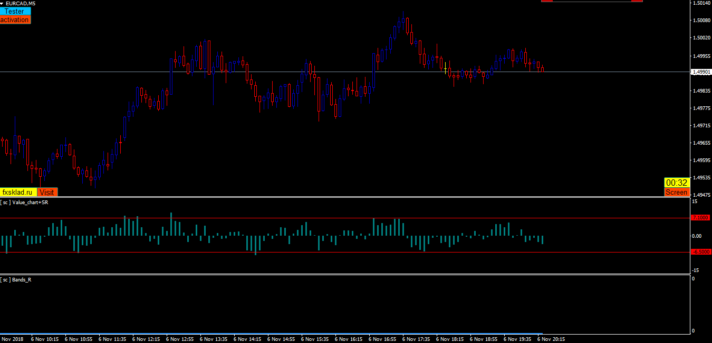
Task: Click the "6 Nov 14:55" time label
Action: pyautogui.click(x=281, y=339)
